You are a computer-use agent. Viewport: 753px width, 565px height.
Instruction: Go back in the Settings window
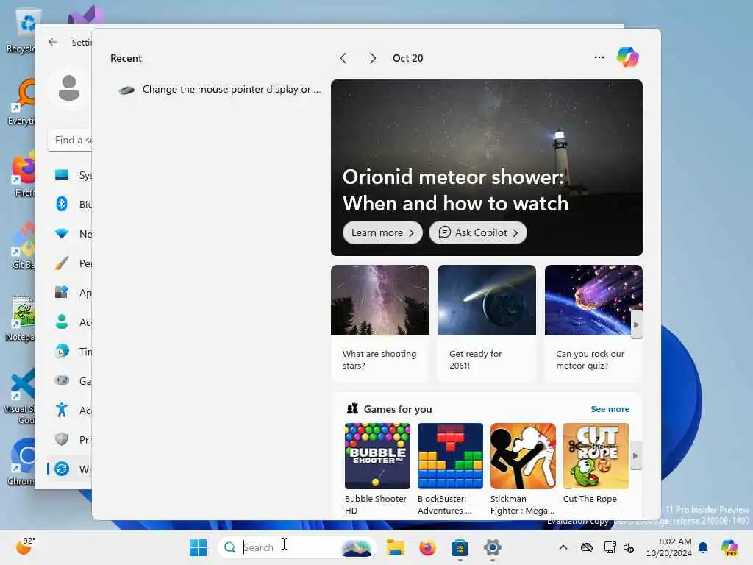(x=53, y=42)
